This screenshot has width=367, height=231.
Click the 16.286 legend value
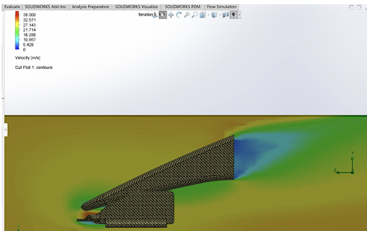(29, 35)
